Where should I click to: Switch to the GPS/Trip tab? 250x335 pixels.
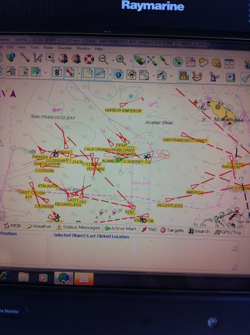click(228, 232)
